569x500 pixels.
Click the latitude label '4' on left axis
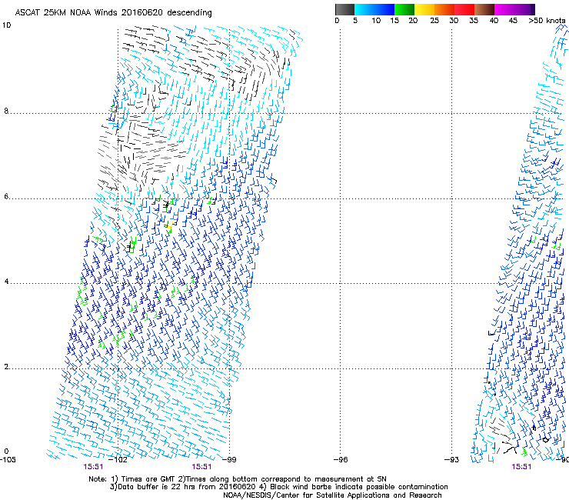(6, 282)
